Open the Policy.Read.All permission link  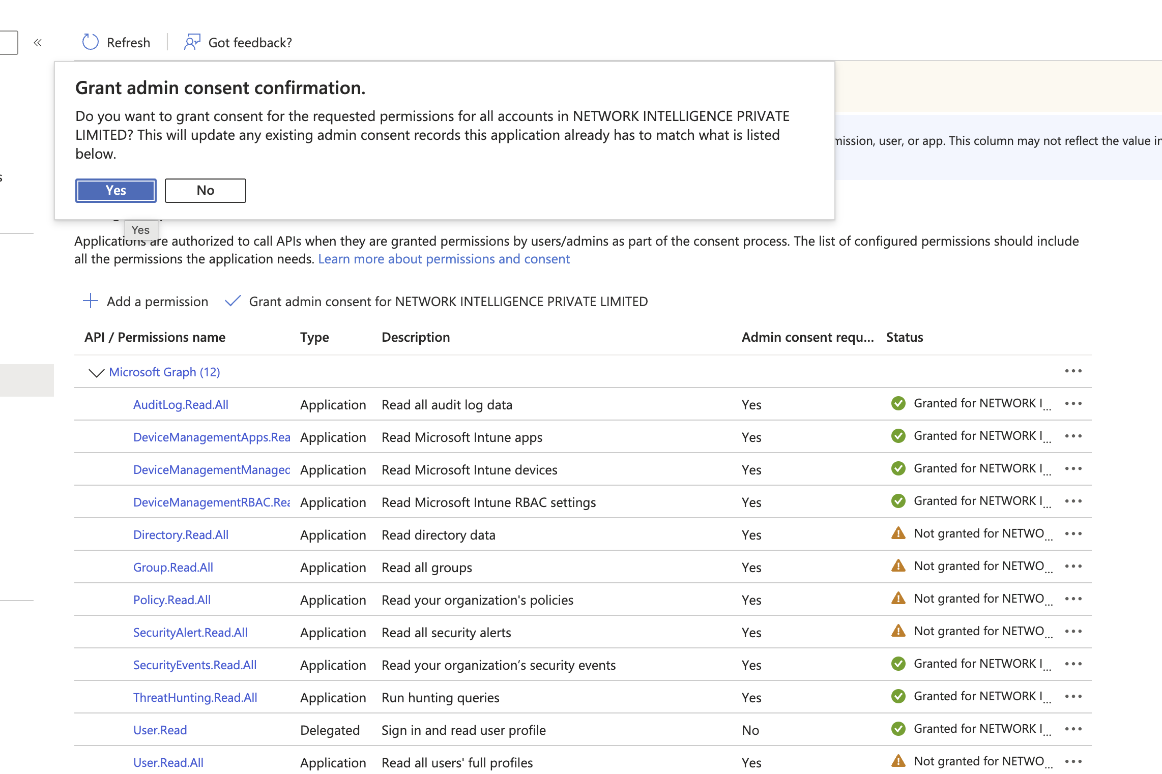point(172,600)
